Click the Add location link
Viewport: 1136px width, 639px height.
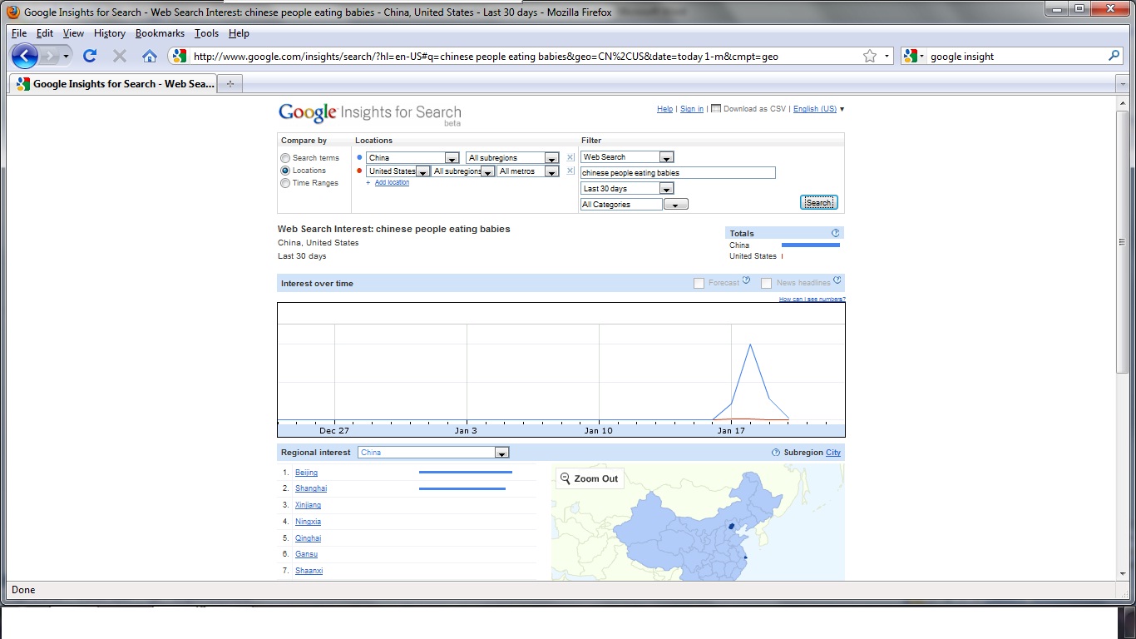pos(392,182)
